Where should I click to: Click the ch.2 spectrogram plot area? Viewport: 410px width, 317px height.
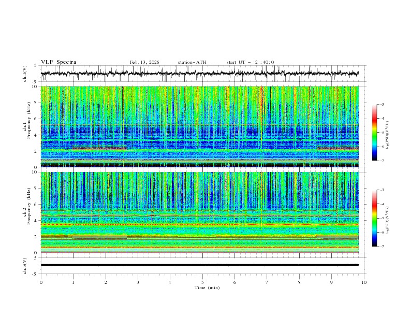coord(202,212)
